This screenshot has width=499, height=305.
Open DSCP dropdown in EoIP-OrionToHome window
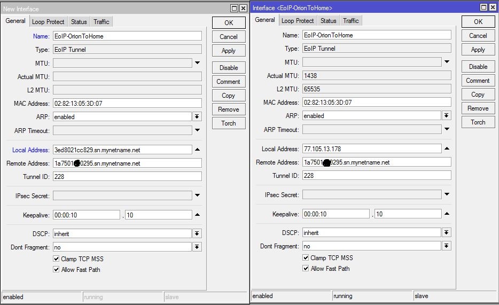click(x=447, y=233)
